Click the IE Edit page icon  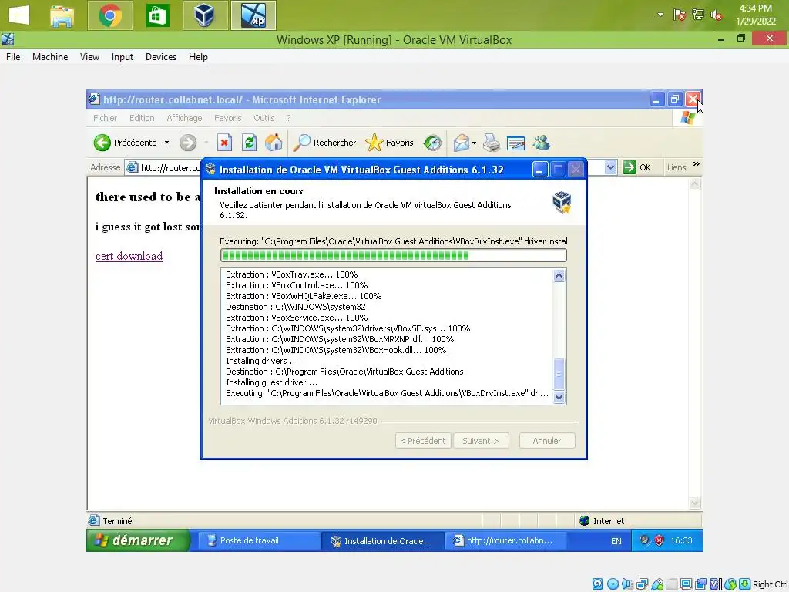pyautogui.click(x=515, y=143)
